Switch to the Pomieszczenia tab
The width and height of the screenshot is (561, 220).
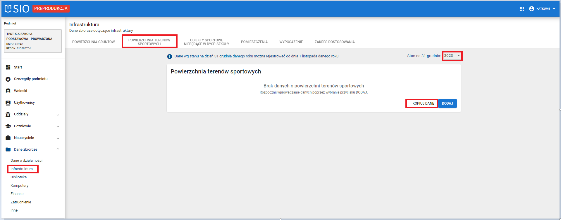tap(254, 42)
